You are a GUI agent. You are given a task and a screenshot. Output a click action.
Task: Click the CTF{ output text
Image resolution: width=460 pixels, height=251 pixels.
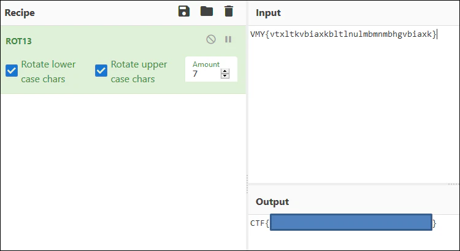259,223
